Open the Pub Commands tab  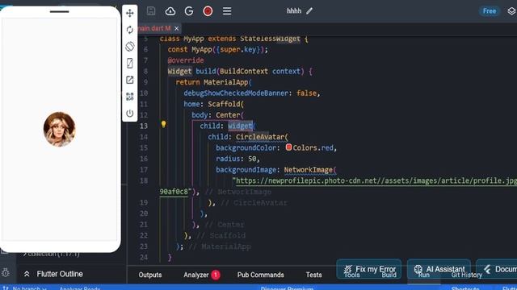click(260, 275)
